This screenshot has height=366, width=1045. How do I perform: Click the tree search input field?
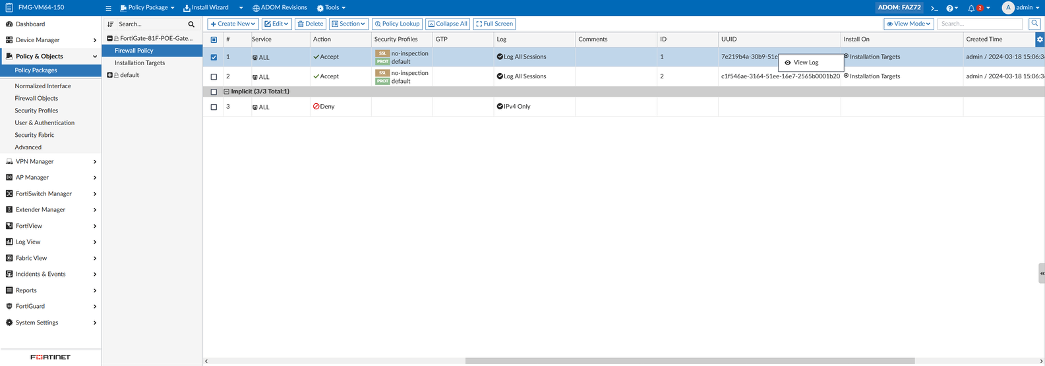tap(152, 24)
